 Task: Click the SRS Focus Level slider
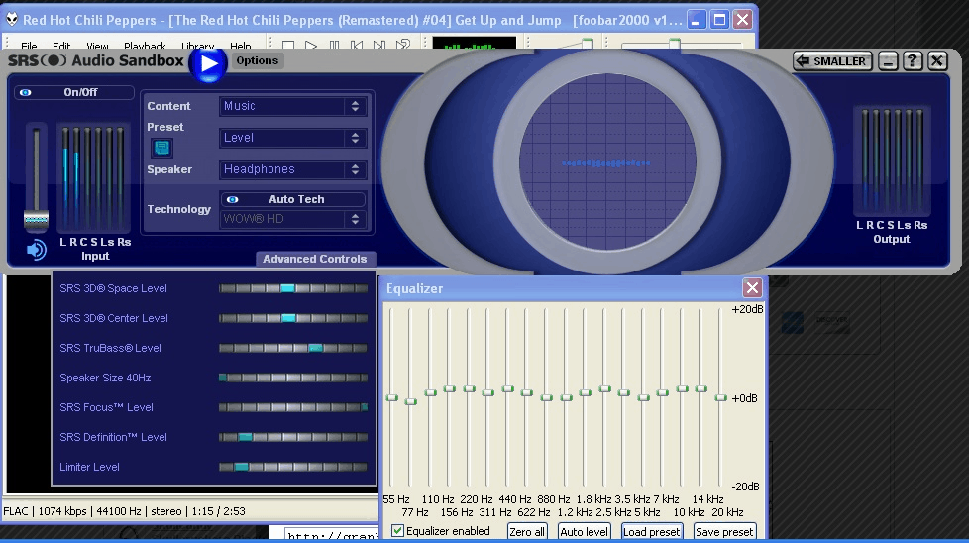pos(293,407)
